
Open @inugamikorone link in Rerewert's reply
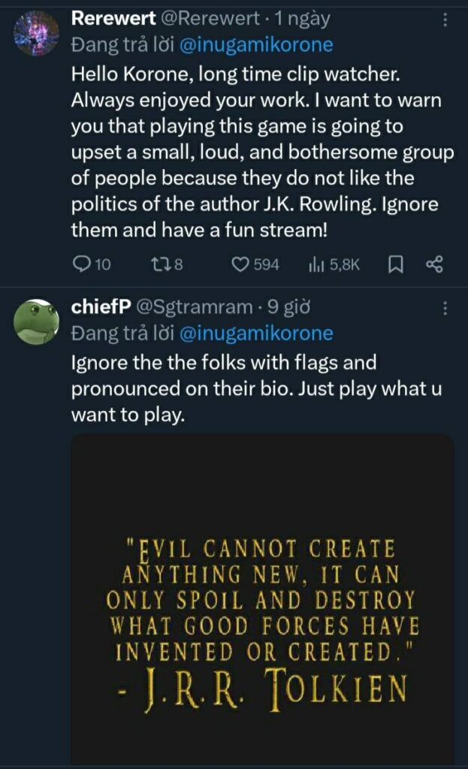coord(256,45)
